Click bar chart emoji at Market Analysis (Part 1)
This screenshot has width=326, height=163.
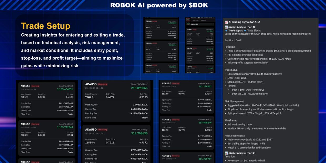[226, 27]
